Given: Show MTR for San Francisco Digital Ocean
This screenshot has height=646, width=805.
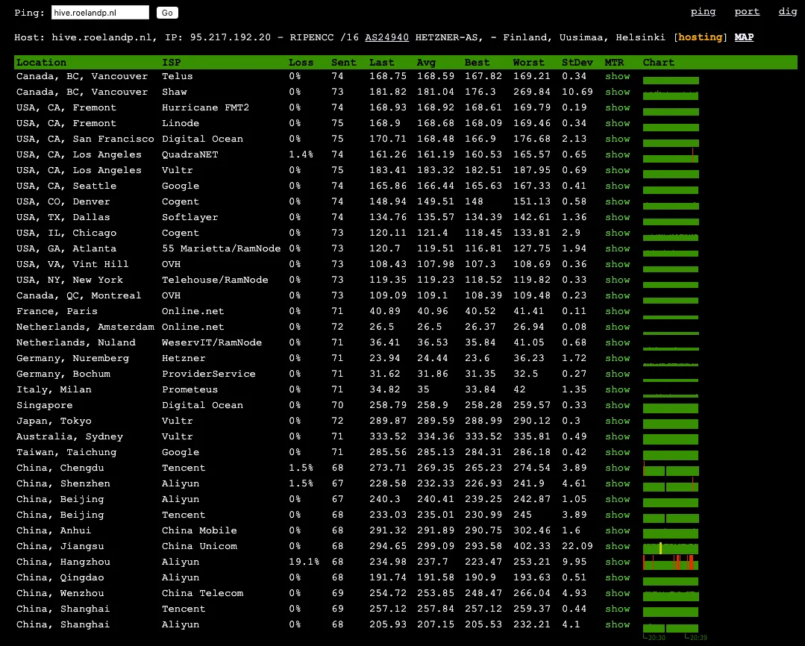Looking at the screenshot, I should tap(617, 139).
